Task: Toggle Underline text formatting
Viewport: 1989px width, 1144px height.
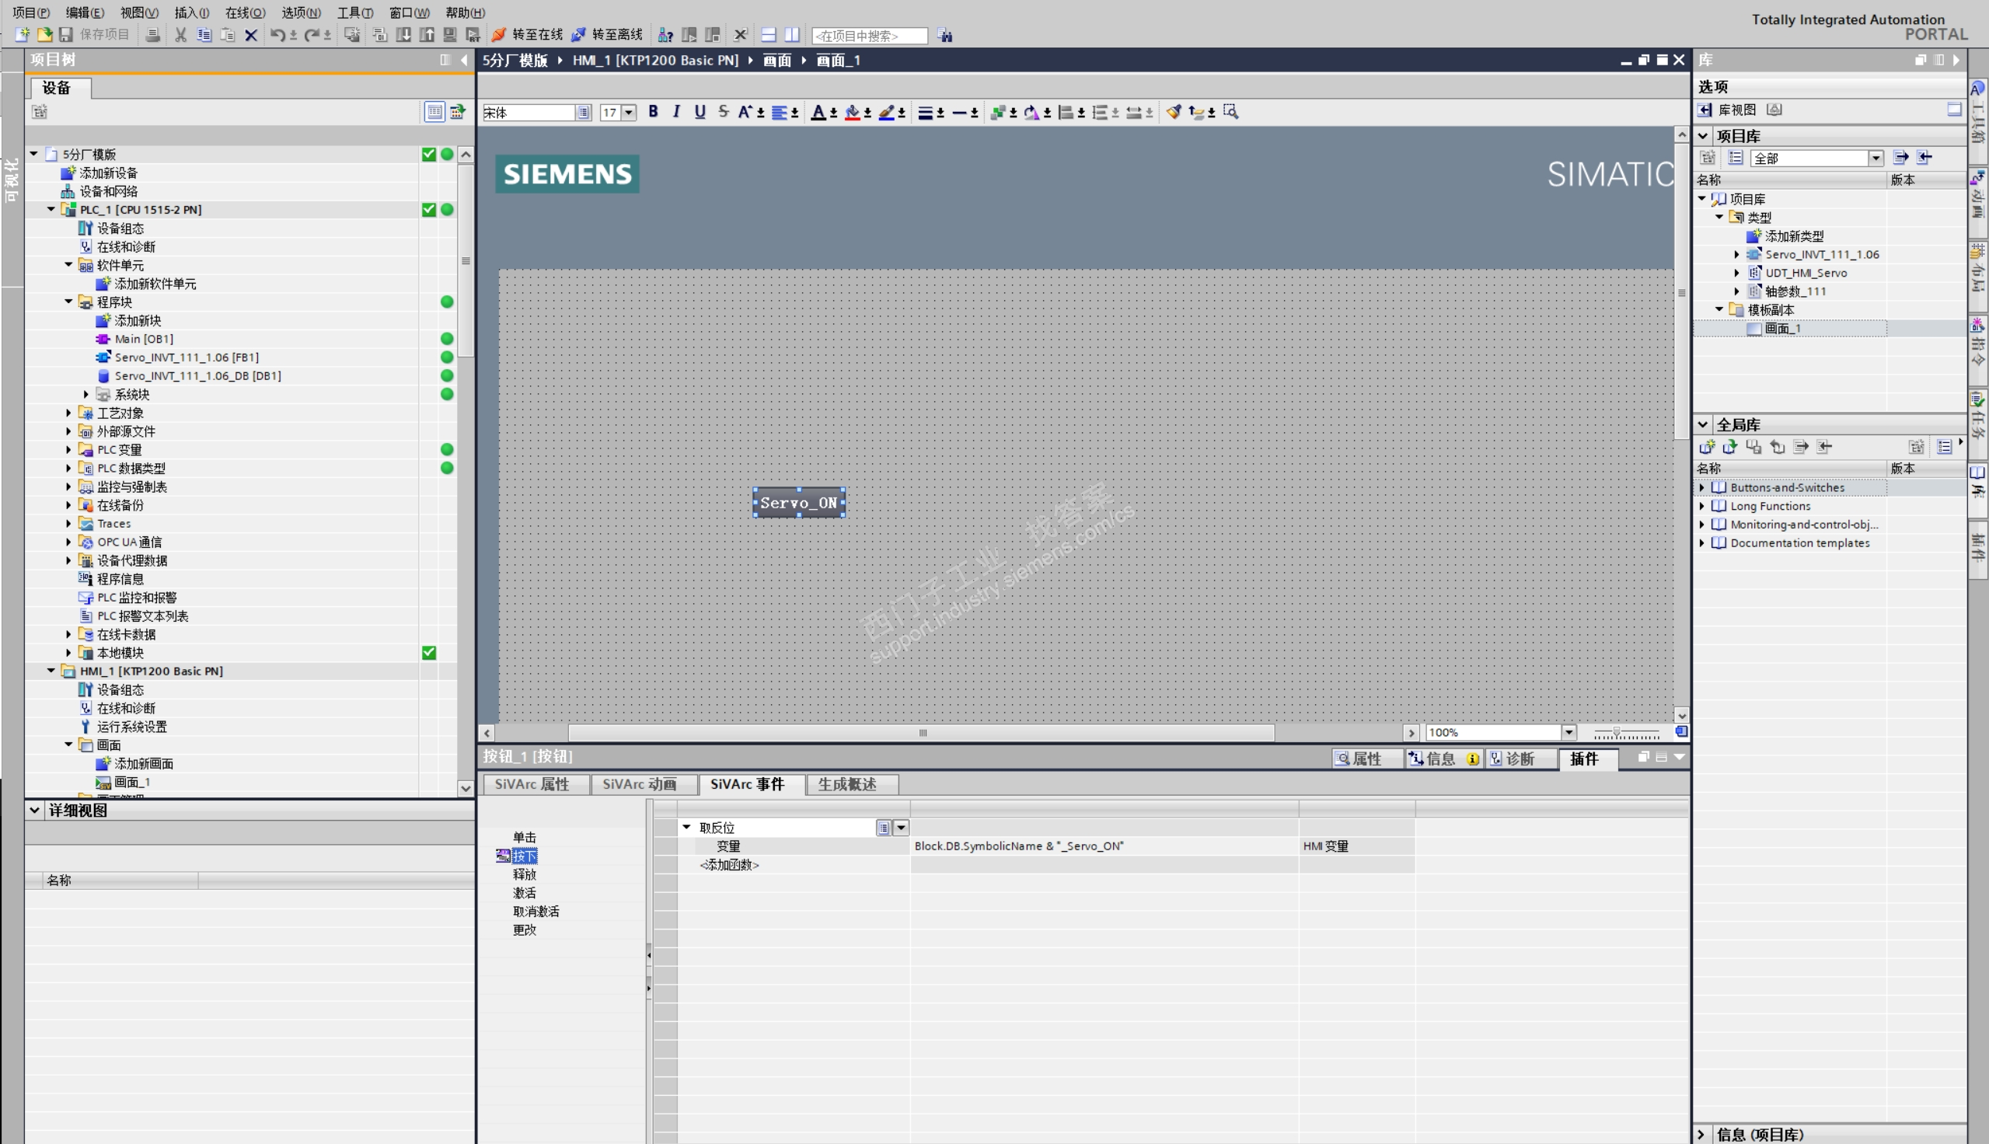Action: (699, 112)
